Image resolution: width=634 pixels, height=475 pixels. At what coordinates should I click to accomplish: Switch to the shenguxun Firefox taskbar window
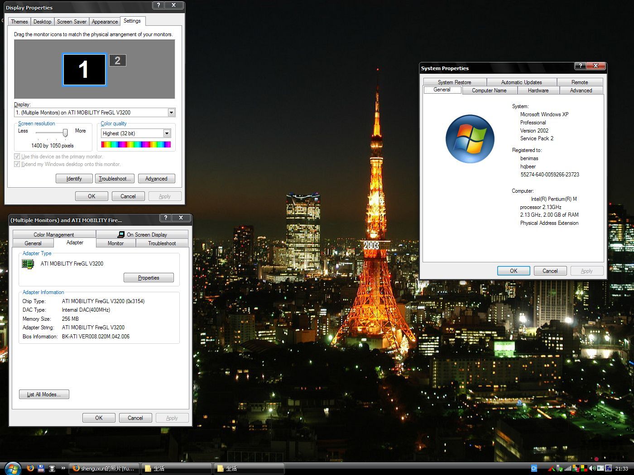click(x=104, y=469)
